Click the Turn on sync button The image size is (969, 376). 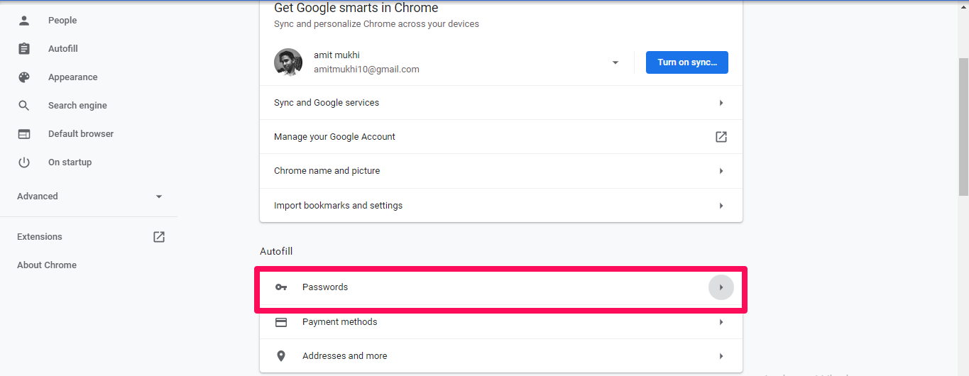coord(687,62)
